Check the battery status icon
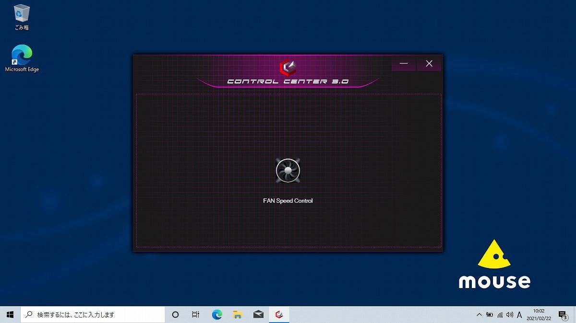 tap(489, 315)
